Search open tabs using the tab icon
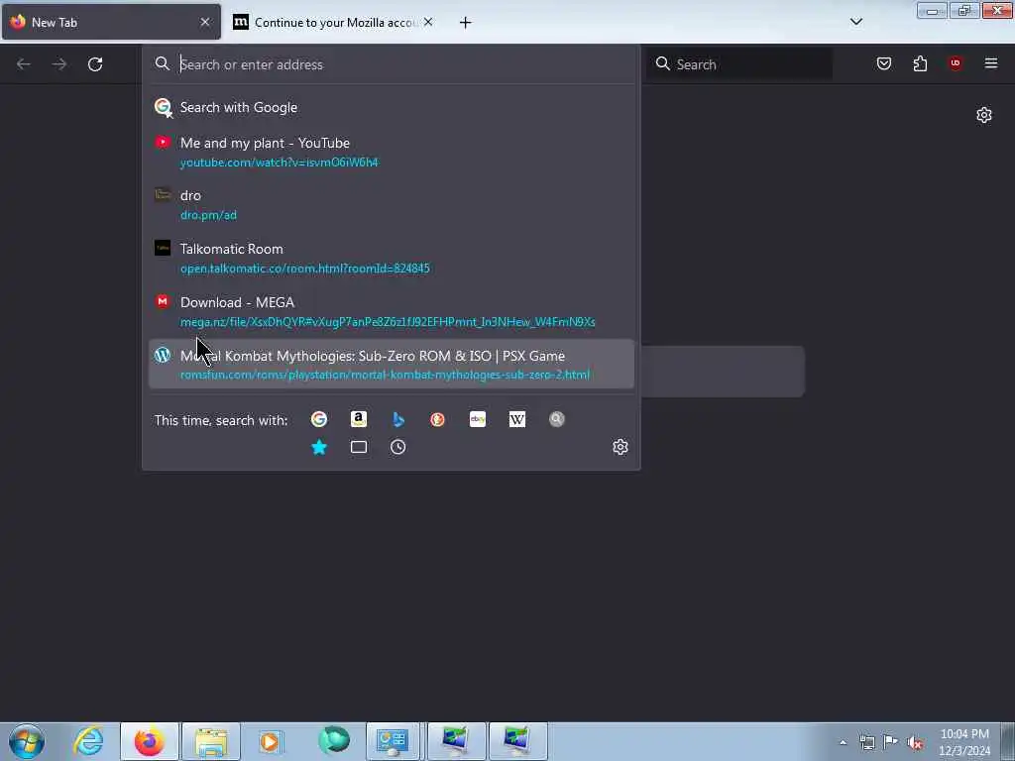Viewport: 1015px width, 761px height. [x=359, y=447]
